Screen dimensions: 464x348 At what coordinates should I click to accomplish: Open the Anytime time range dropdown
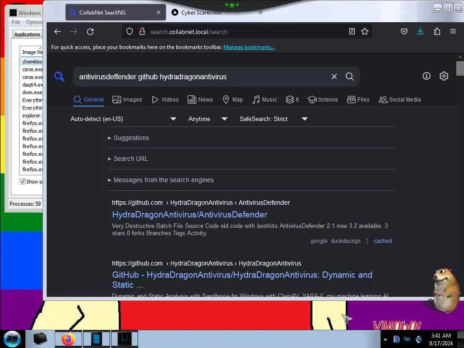pyautogui.click(x=208, y=119)
